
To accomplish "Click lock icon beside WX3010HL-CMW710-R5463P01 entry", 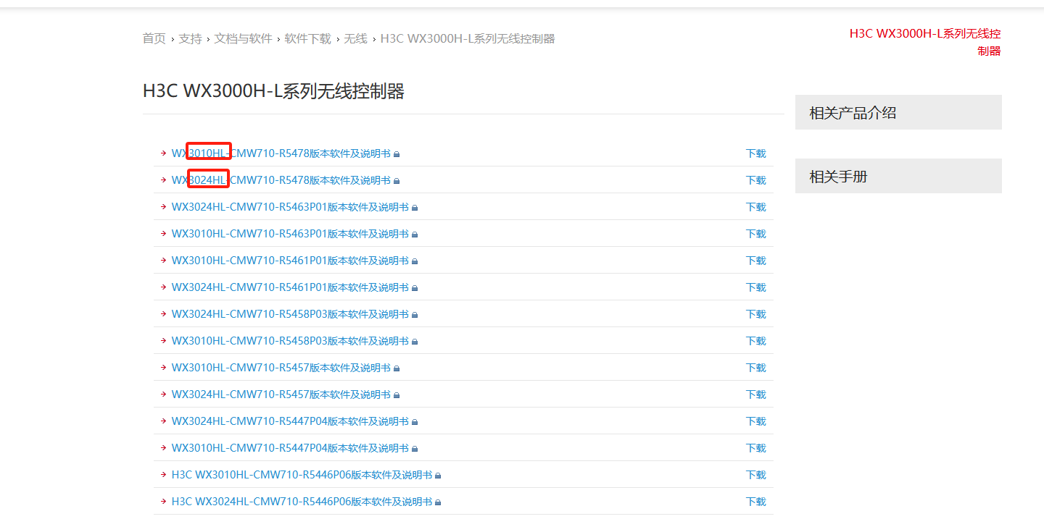I will click(415, 235).
